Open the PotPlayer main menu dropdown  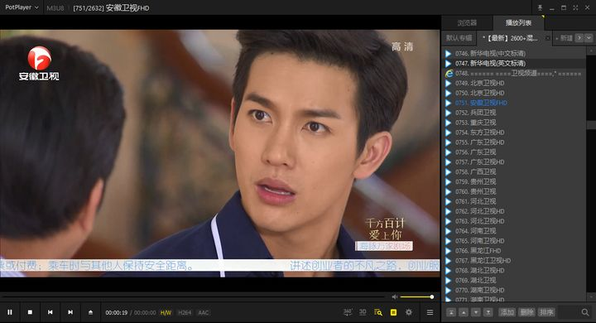22,7
